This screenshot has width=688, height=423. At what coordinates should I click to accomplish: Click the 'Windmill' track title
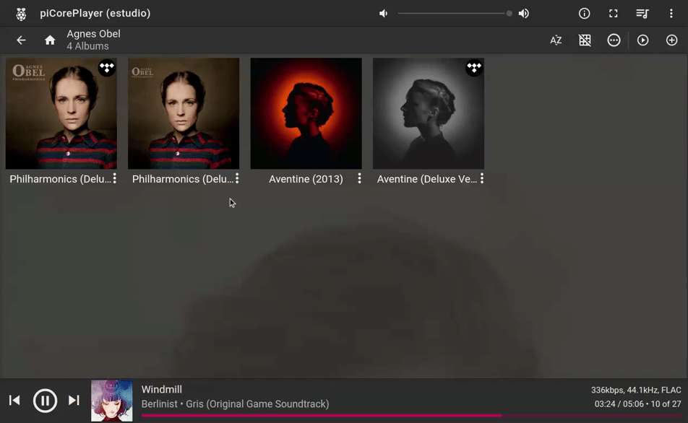(161, 389)
